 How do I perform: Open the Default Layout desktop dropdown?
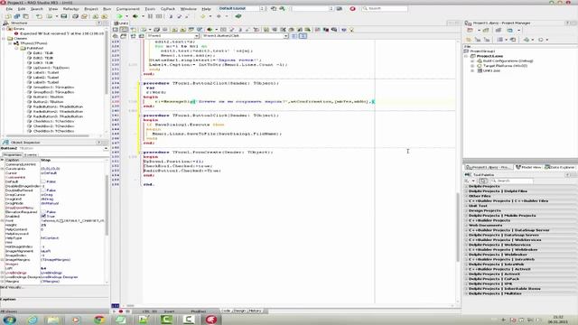click(x=262, y=8)
